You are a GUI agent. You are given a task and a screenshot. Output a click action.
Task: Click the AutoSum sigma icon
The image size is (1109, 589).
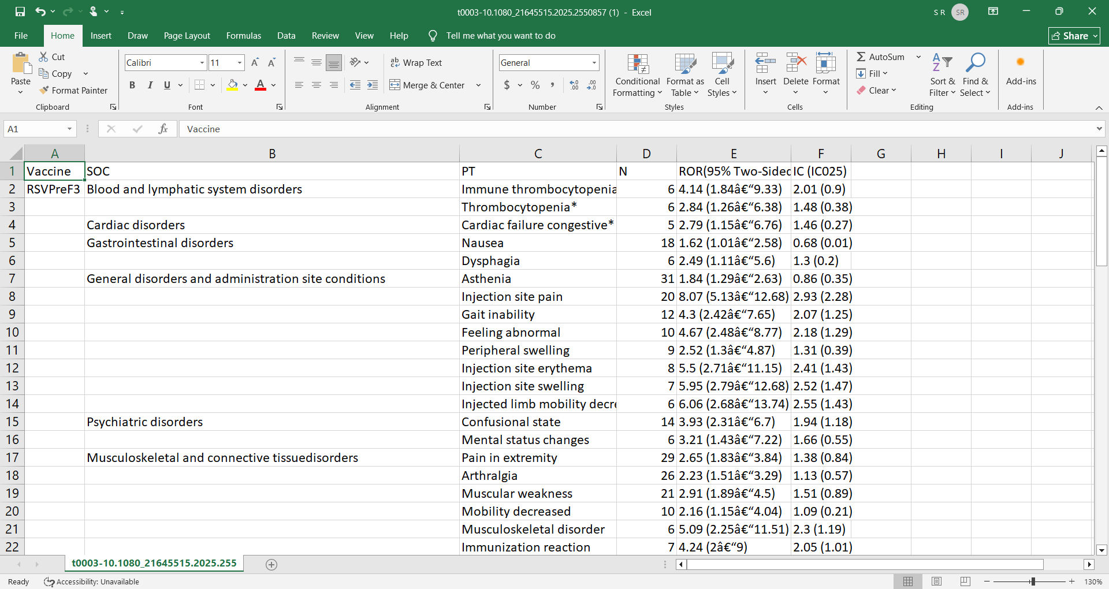[x=861, y=57]
